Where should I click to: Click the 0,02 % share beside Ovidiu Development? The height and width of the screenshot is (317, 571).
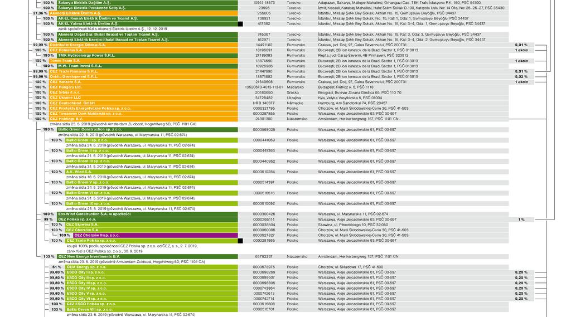click(521, 76)
